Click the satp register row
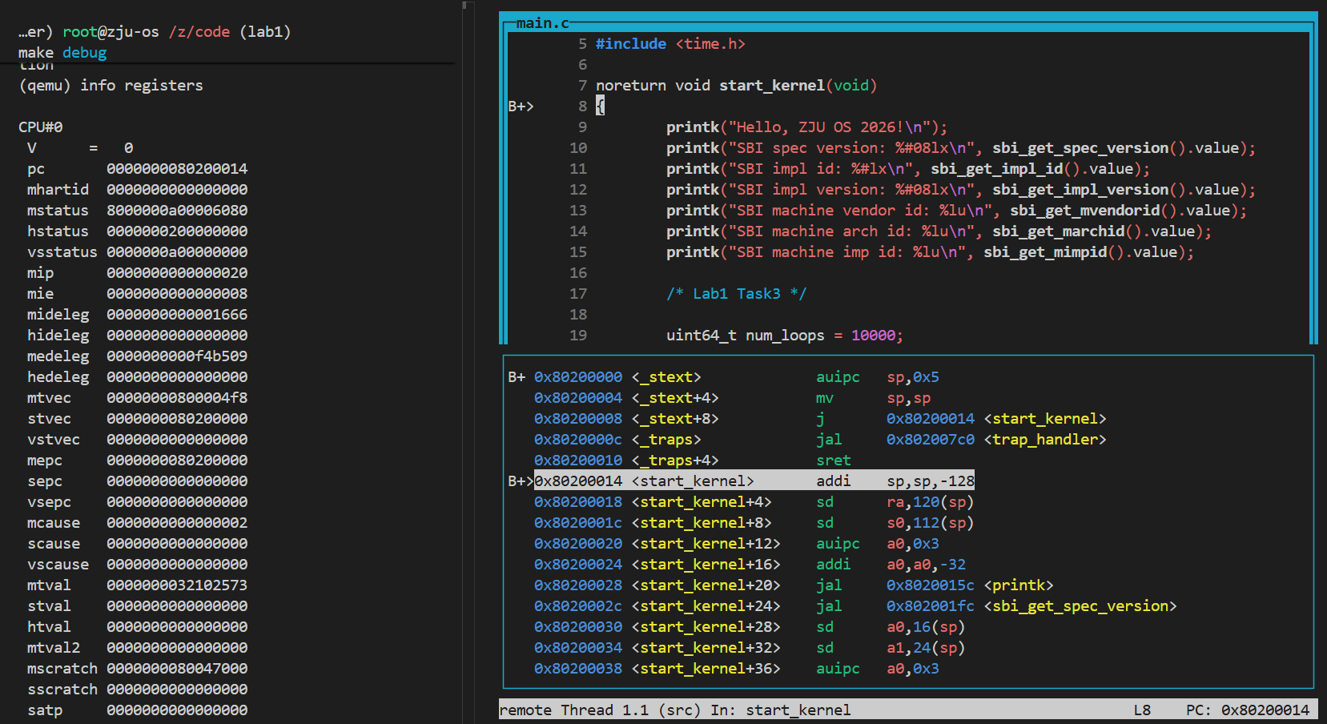This screenshot has width=1327, height=724. (137, 710)
